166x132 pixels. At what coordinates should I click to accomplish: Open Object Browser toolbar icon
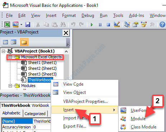[x=144, y=24]
